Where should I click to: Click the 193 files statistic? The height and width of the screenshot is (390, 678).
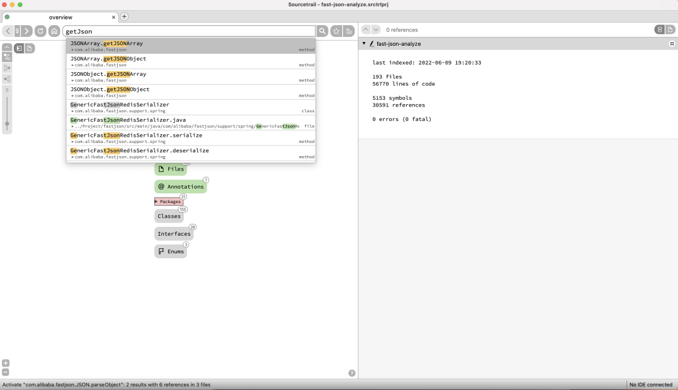pos(387,77)
